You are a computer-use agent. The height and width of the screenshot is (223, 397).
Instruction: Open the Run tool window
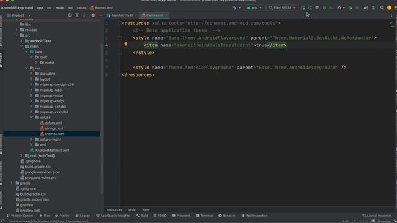(x=44, y=216)
